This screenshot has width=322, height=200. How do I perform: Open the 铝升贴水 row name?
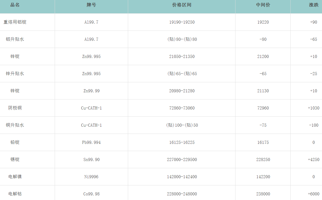pyautogui.click(x=15, y=39)
